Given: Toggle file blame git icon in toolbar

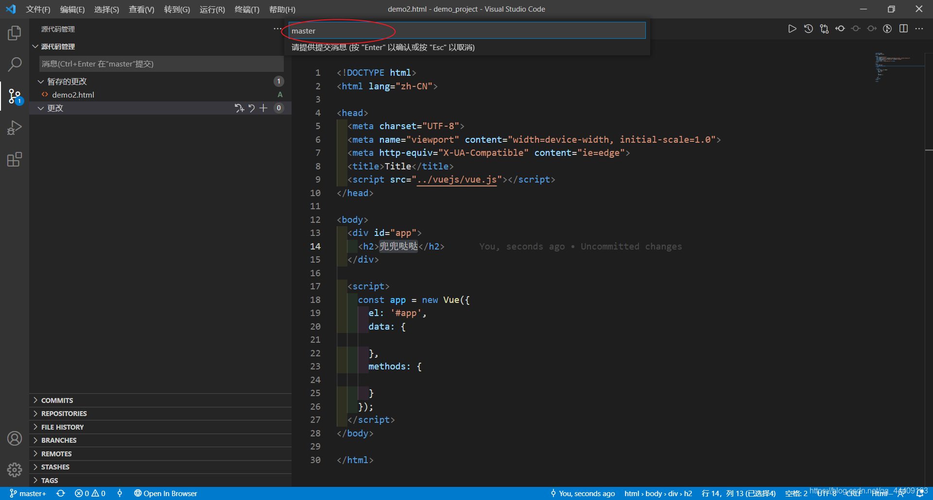Looking at the screenshot, I should coord(887,29).
